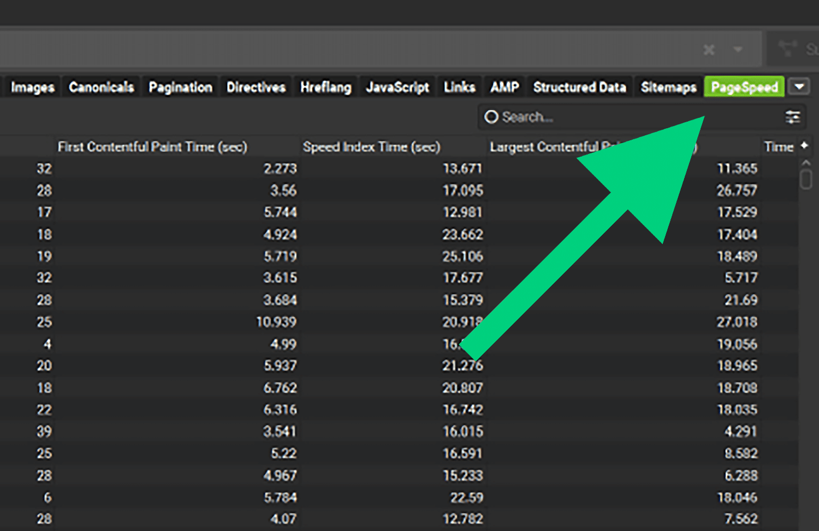Select the cell showing 23.662
The width and height of the screenshot is (819, 531).
click(462, 235)
